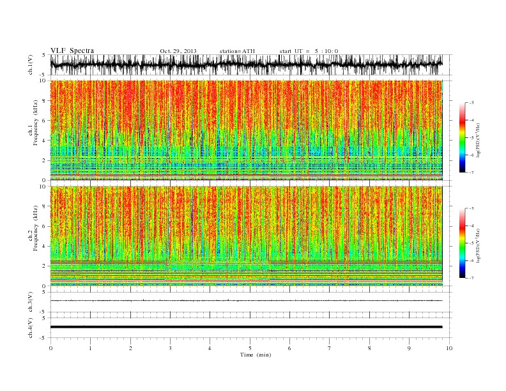Click the "6" kHz tick of ch.1 spectrogram

(44, 121)
